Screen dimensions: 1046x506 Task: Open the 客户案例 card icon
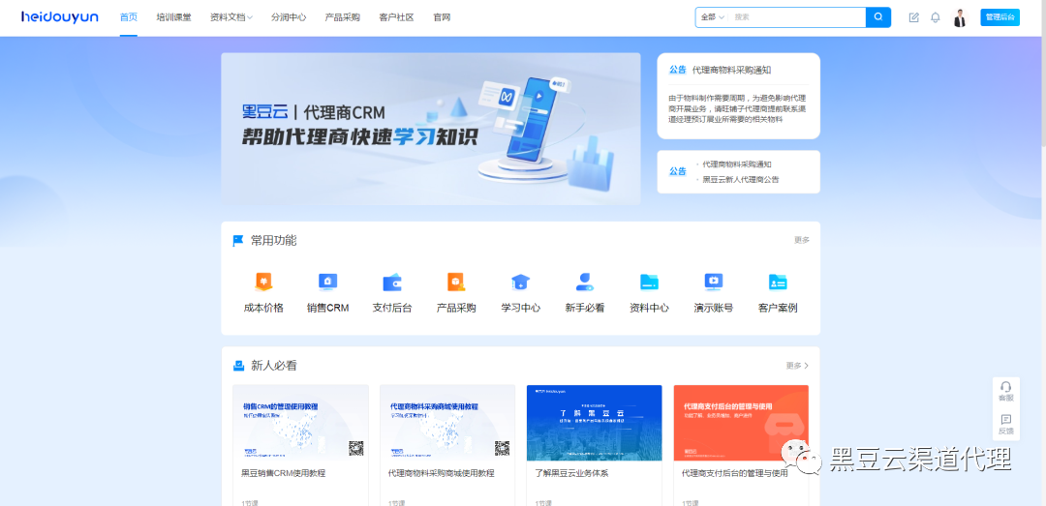point(778,282)
